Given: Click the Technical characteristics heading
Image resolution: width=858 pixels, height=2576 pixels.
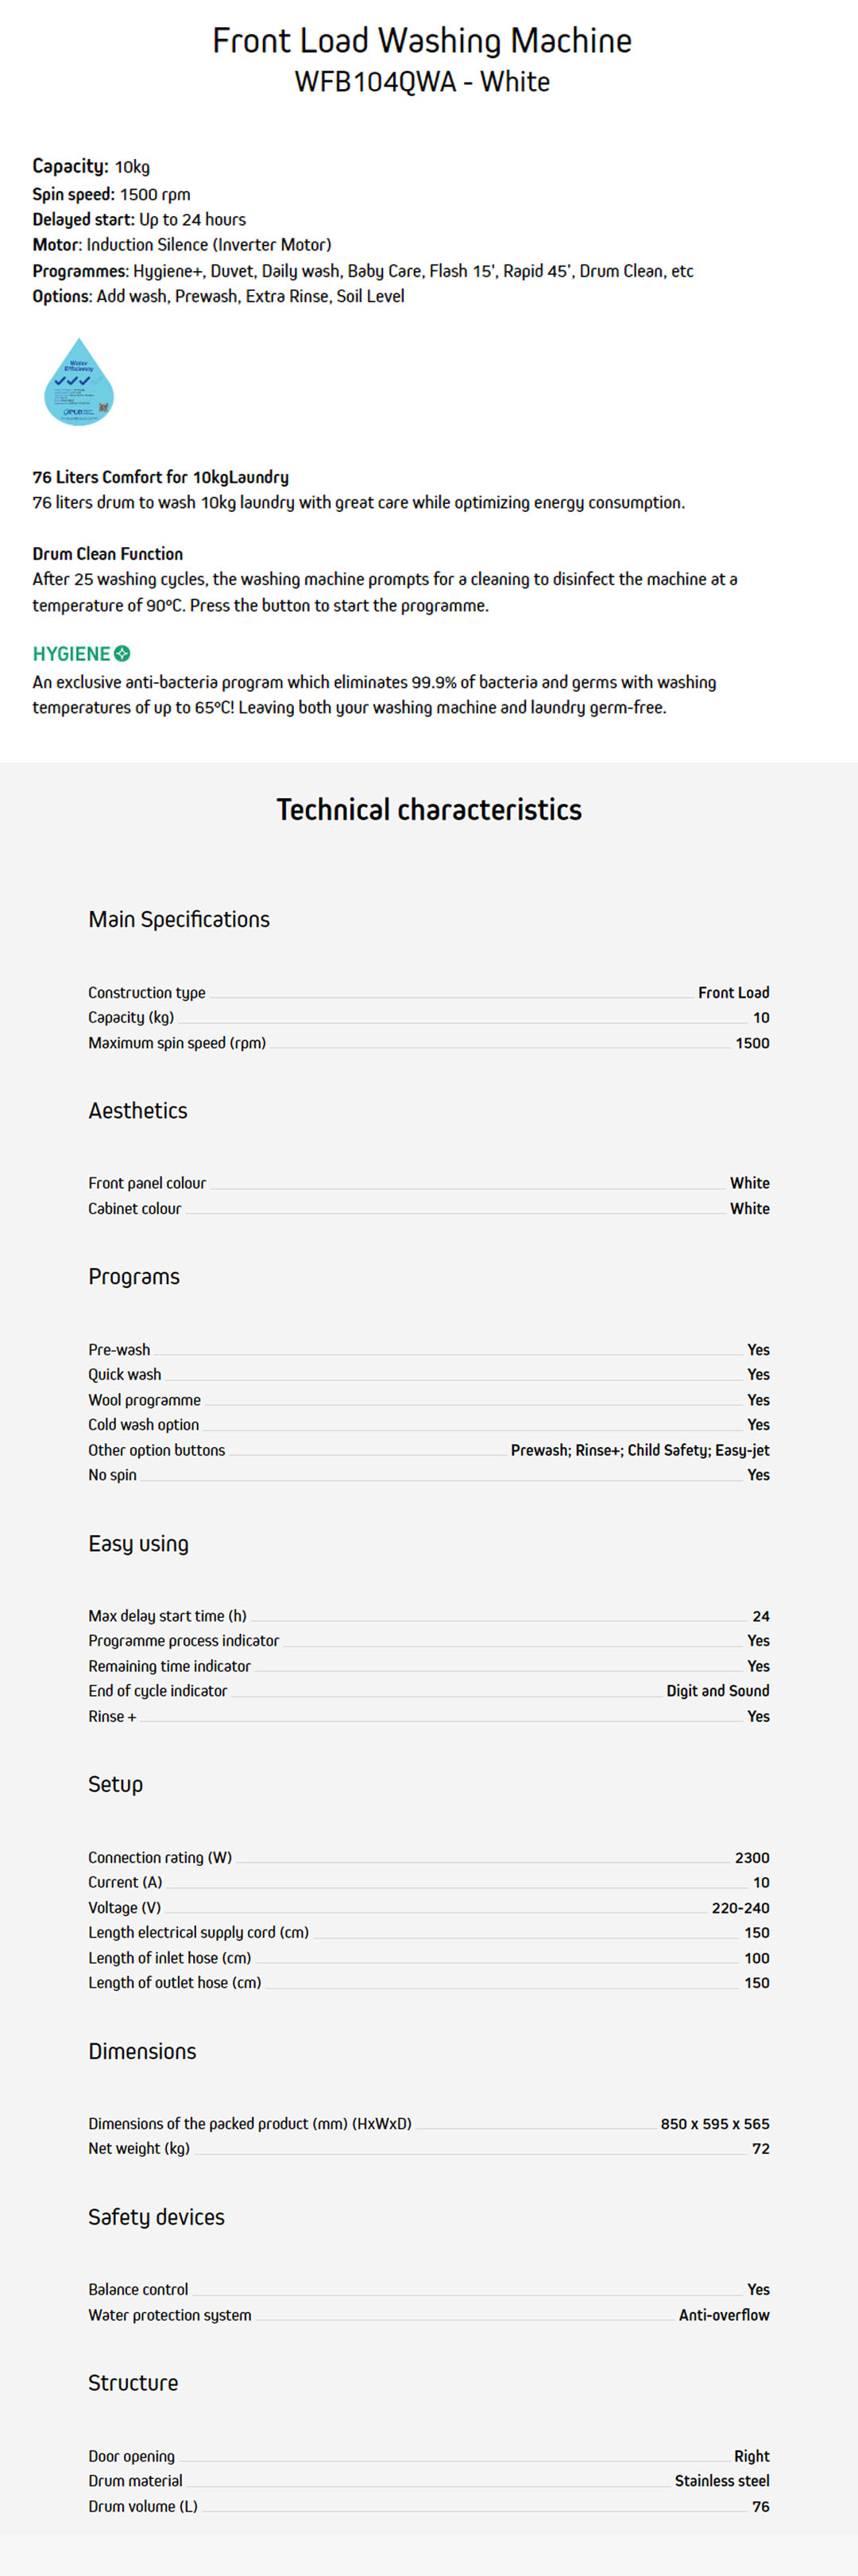Looking at the screenshot, I should coord(428,810).
